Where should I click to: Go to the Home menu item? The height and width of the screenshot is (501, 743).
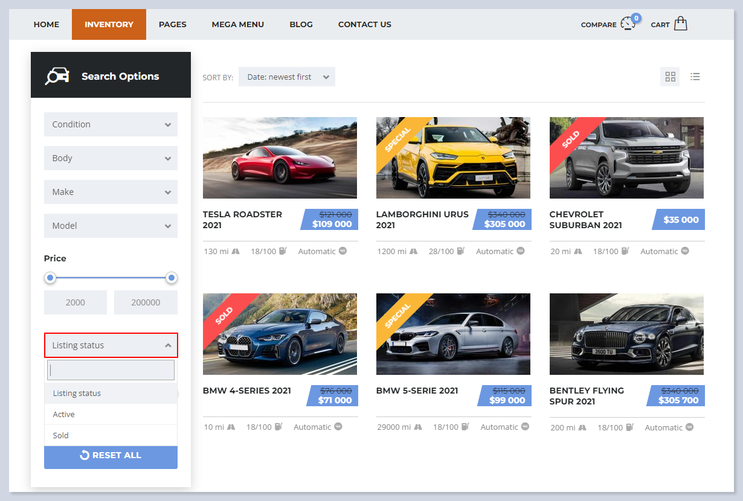pyautogui.click(x=47, y=25)
